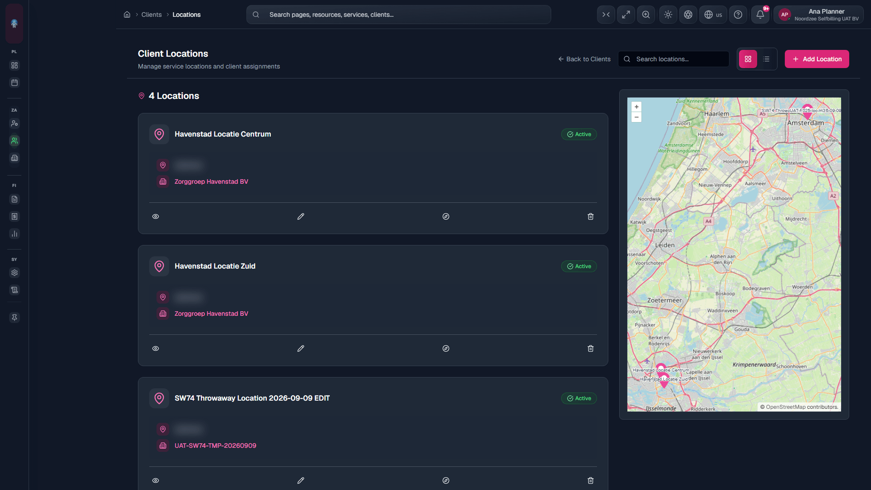Navigate to Havenstad Locatie Centrum compass icon

pyautogui.click(x=446, y=216)
